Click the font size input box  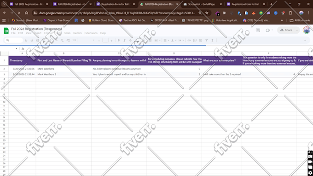pyautogui.click(x=105, y=41)
